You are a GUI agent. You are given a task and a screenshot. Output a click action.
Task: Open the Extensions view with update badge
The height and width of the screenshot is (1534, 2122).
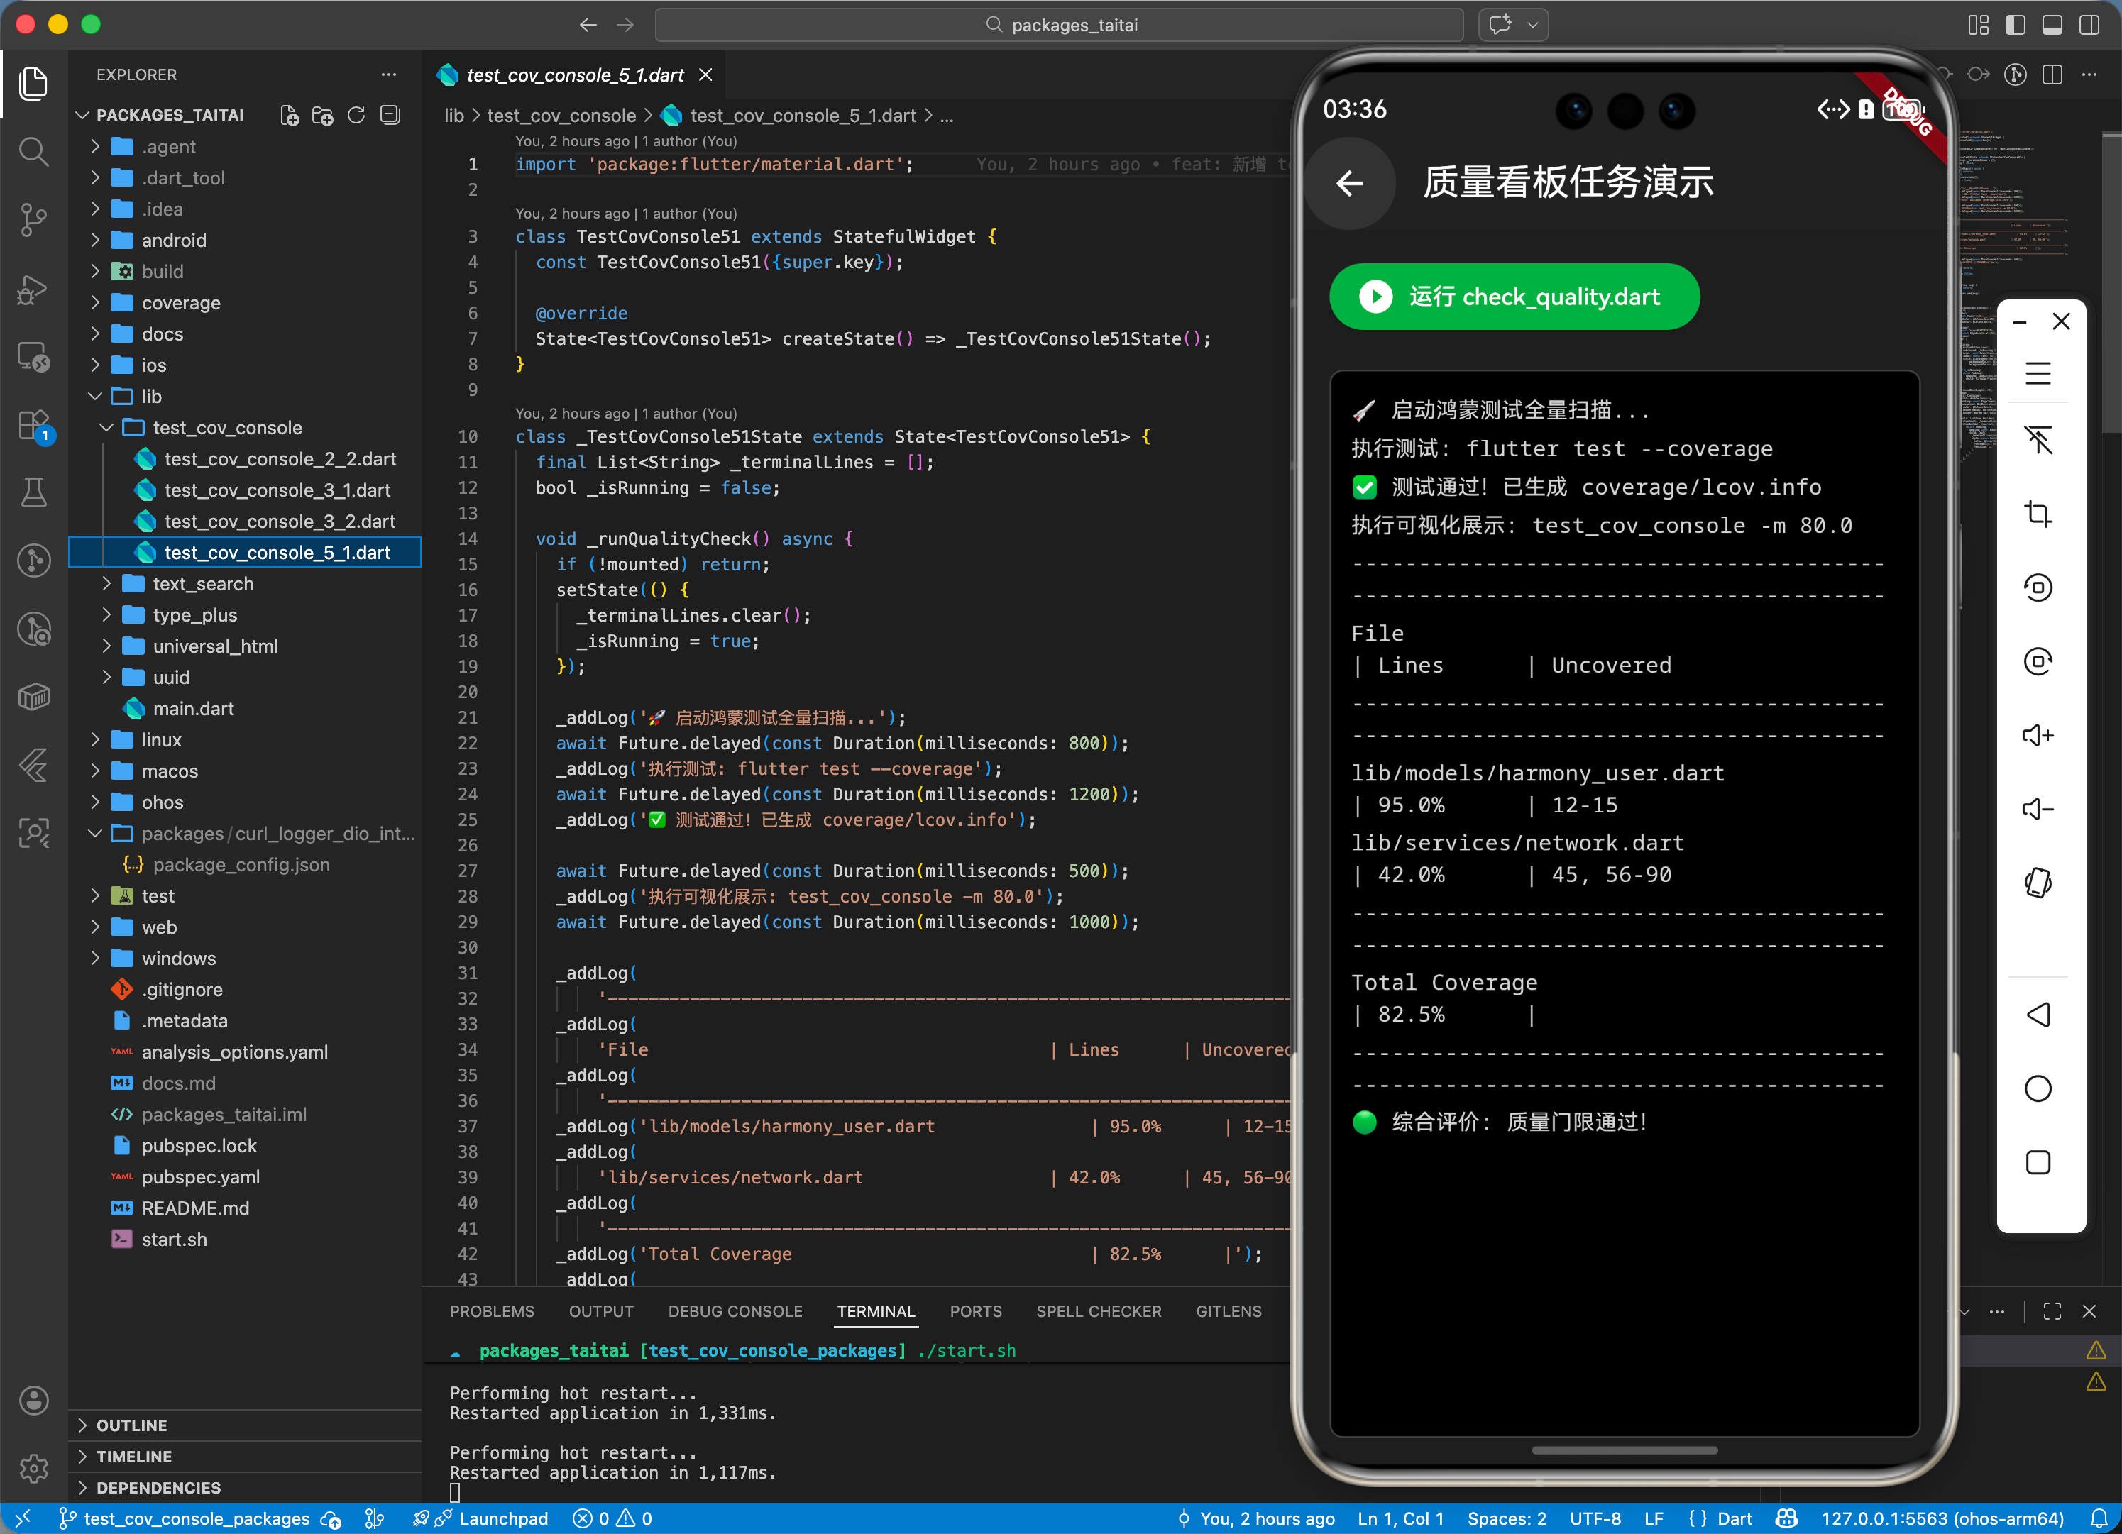tap(33, 426)
